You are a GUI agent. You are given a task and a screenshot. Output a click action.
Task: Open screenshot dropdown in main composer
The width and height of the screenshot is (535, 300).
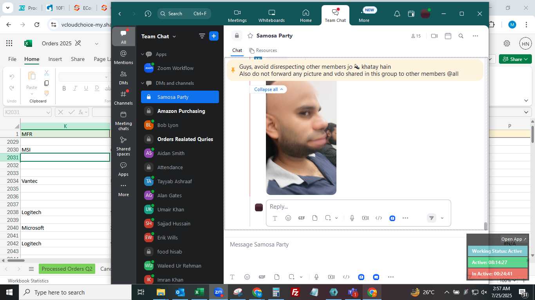[x=301, y=277]
